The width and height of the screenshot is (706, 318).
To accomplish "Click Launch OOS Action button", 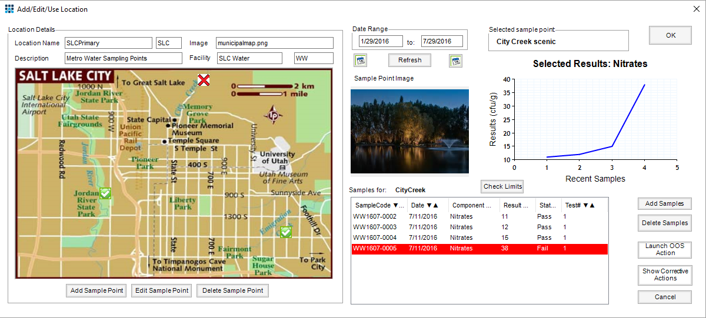I will point(665,249).
